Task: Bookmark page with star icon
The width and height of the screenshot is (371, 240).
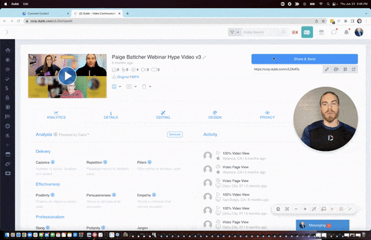Action: [323, 21]
